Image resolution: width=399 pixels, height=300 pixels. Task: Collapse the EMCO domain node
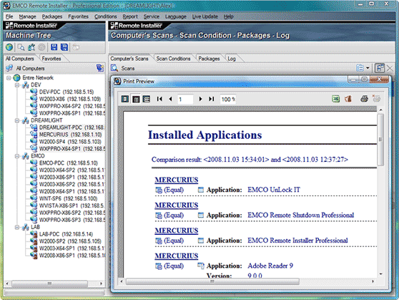pyautogui.click(x=17, y=156)
